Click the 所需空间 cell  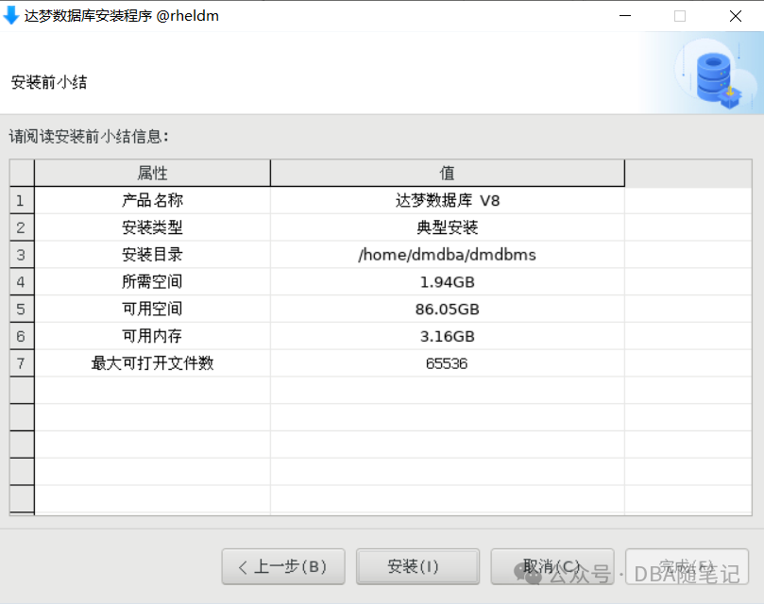[152, 282]
